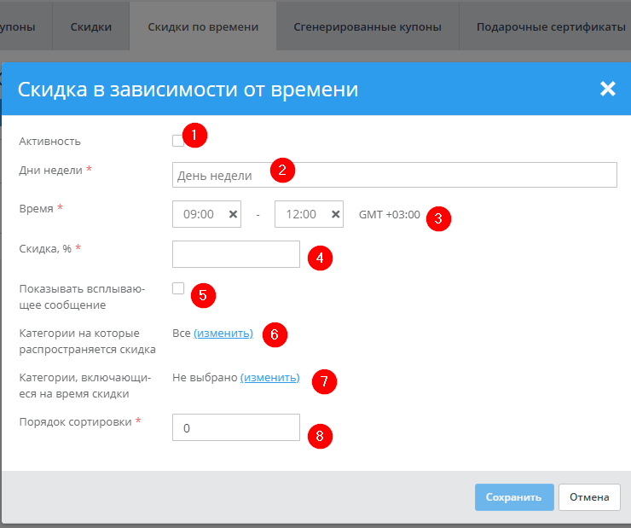Focus the Скидка, % input field

point(235,254)
